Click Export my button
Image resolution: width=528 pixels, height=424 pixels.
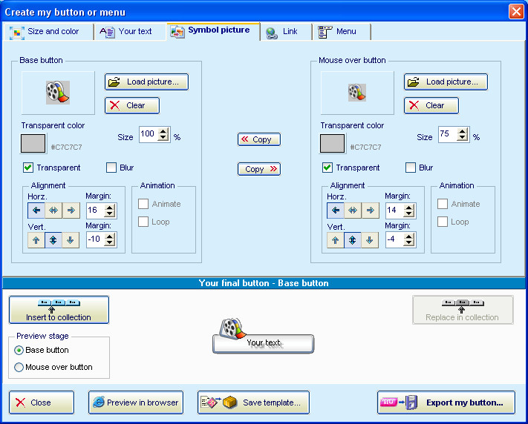[446, 403]
